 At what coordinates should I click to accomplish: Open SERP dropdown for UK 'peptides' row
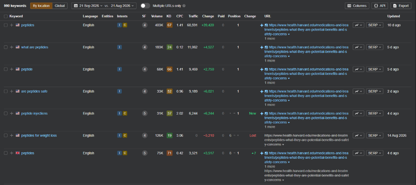pos(375,153)
